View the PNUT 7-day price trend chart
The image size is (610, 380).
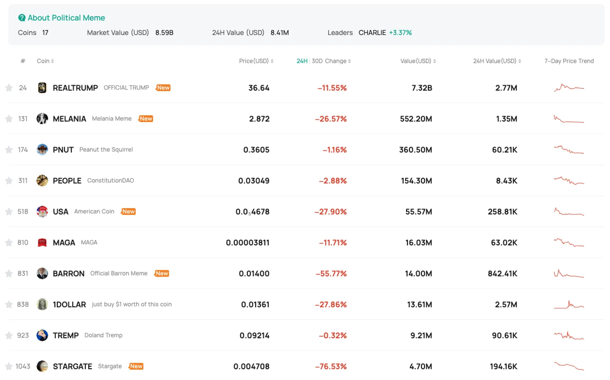(569, 149)
